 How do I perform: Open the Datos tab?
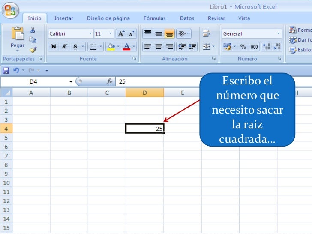coord(187,18)
